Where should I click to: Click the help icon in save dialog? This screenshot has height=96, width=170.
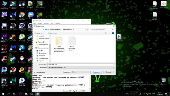point(113,33)
